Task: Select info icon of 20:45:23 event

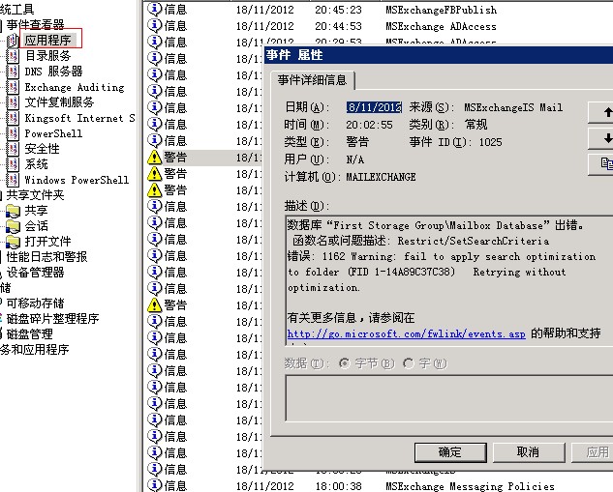Action: click(x=154, y=10)
